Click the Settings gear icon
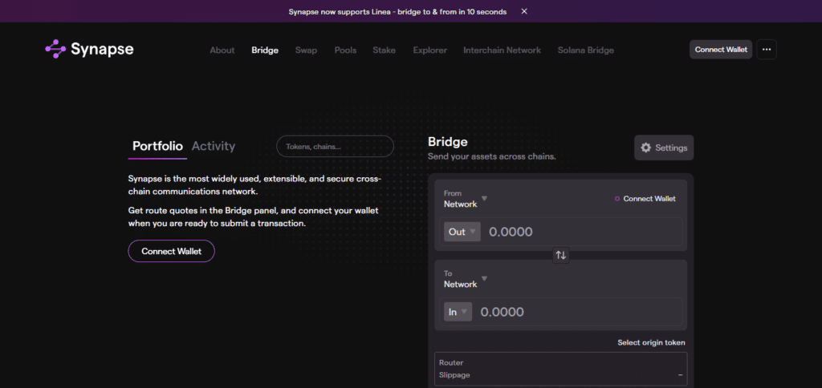Screen dimensions: 822x388 646,148
